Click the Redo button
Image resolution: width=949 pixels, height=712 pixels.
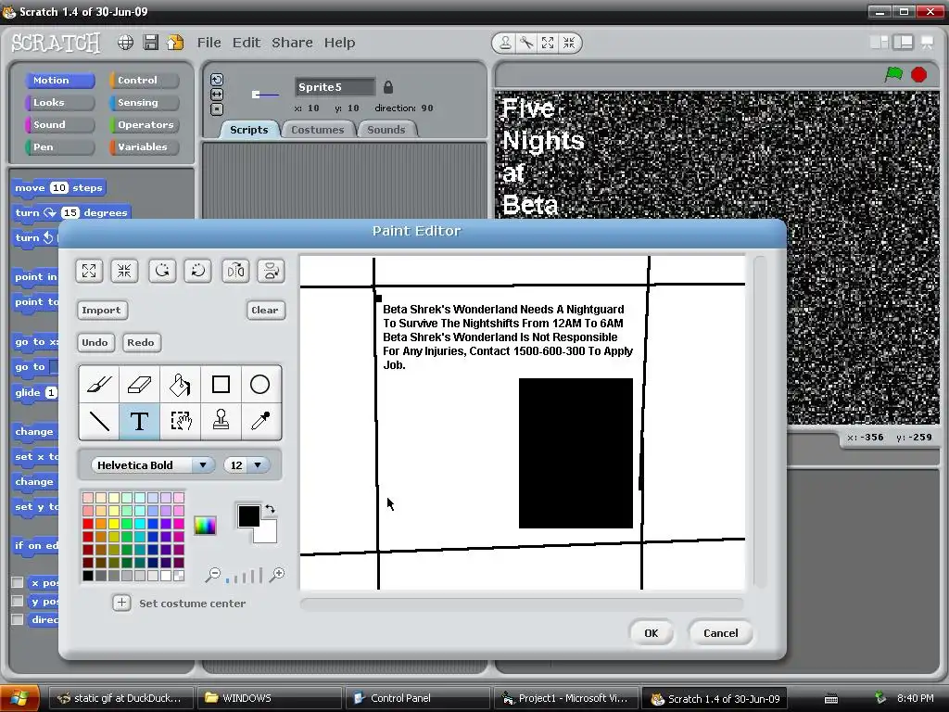coord(141,342)
